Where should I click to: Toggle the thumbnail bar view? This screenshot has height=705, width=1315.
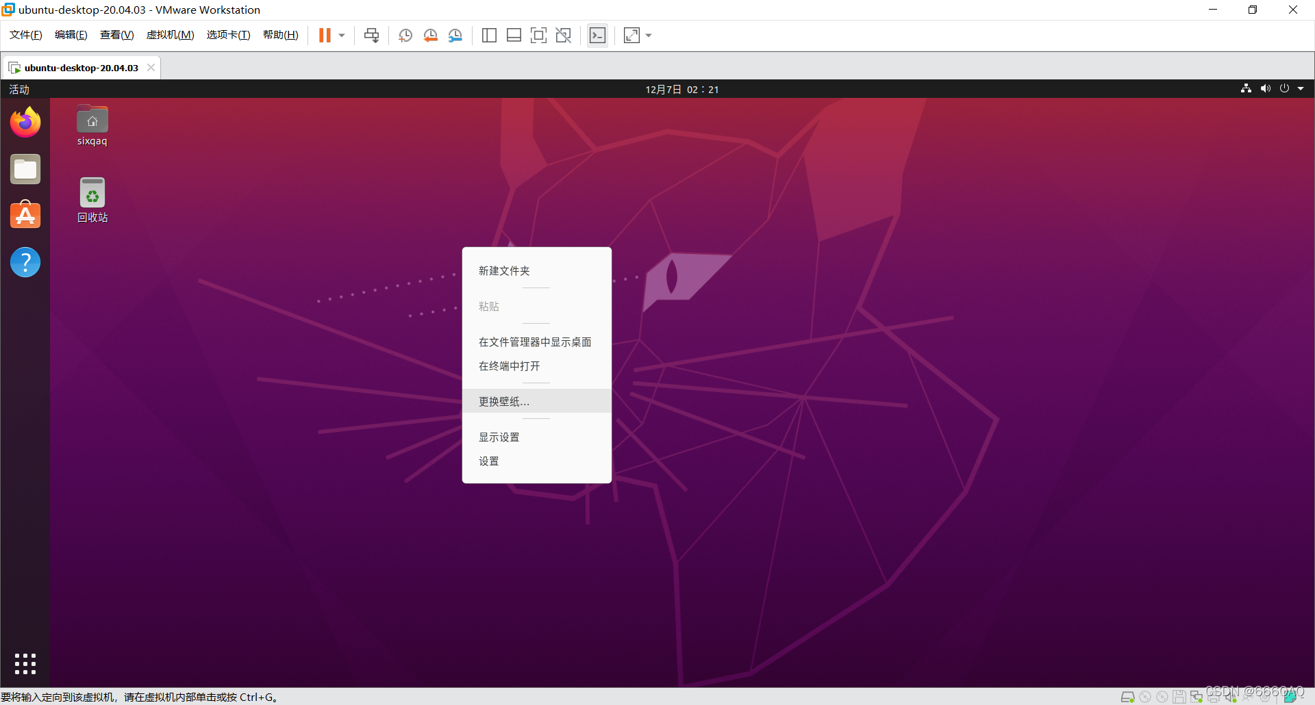point(514,36)
